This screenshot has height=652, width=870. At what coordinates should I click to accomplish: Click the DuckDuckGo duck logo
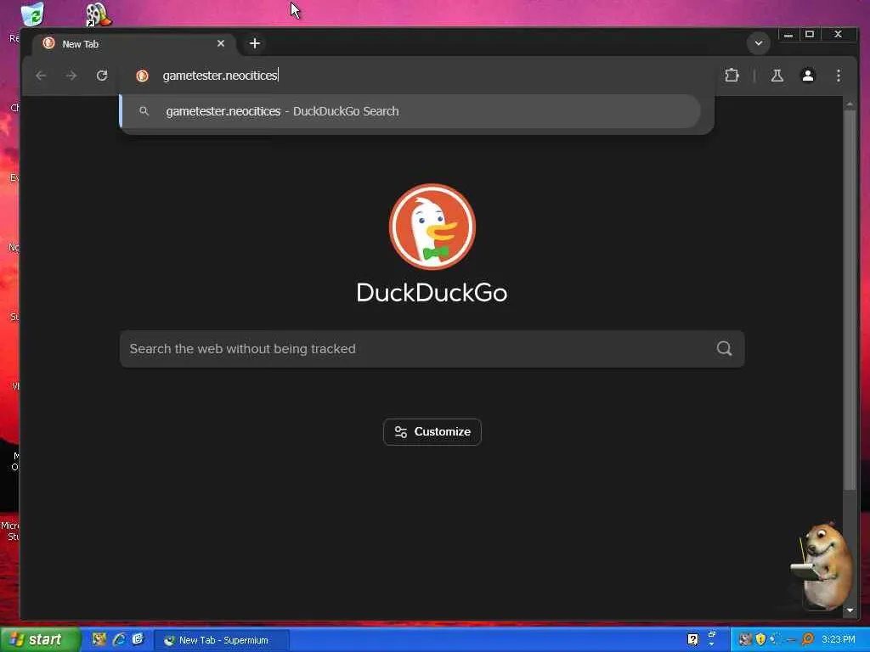tap(432, 227)
